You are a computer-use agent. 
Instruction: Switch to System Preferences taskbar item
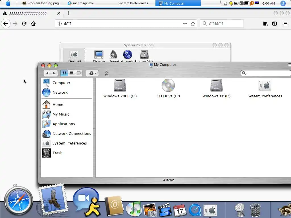(133, 3)
